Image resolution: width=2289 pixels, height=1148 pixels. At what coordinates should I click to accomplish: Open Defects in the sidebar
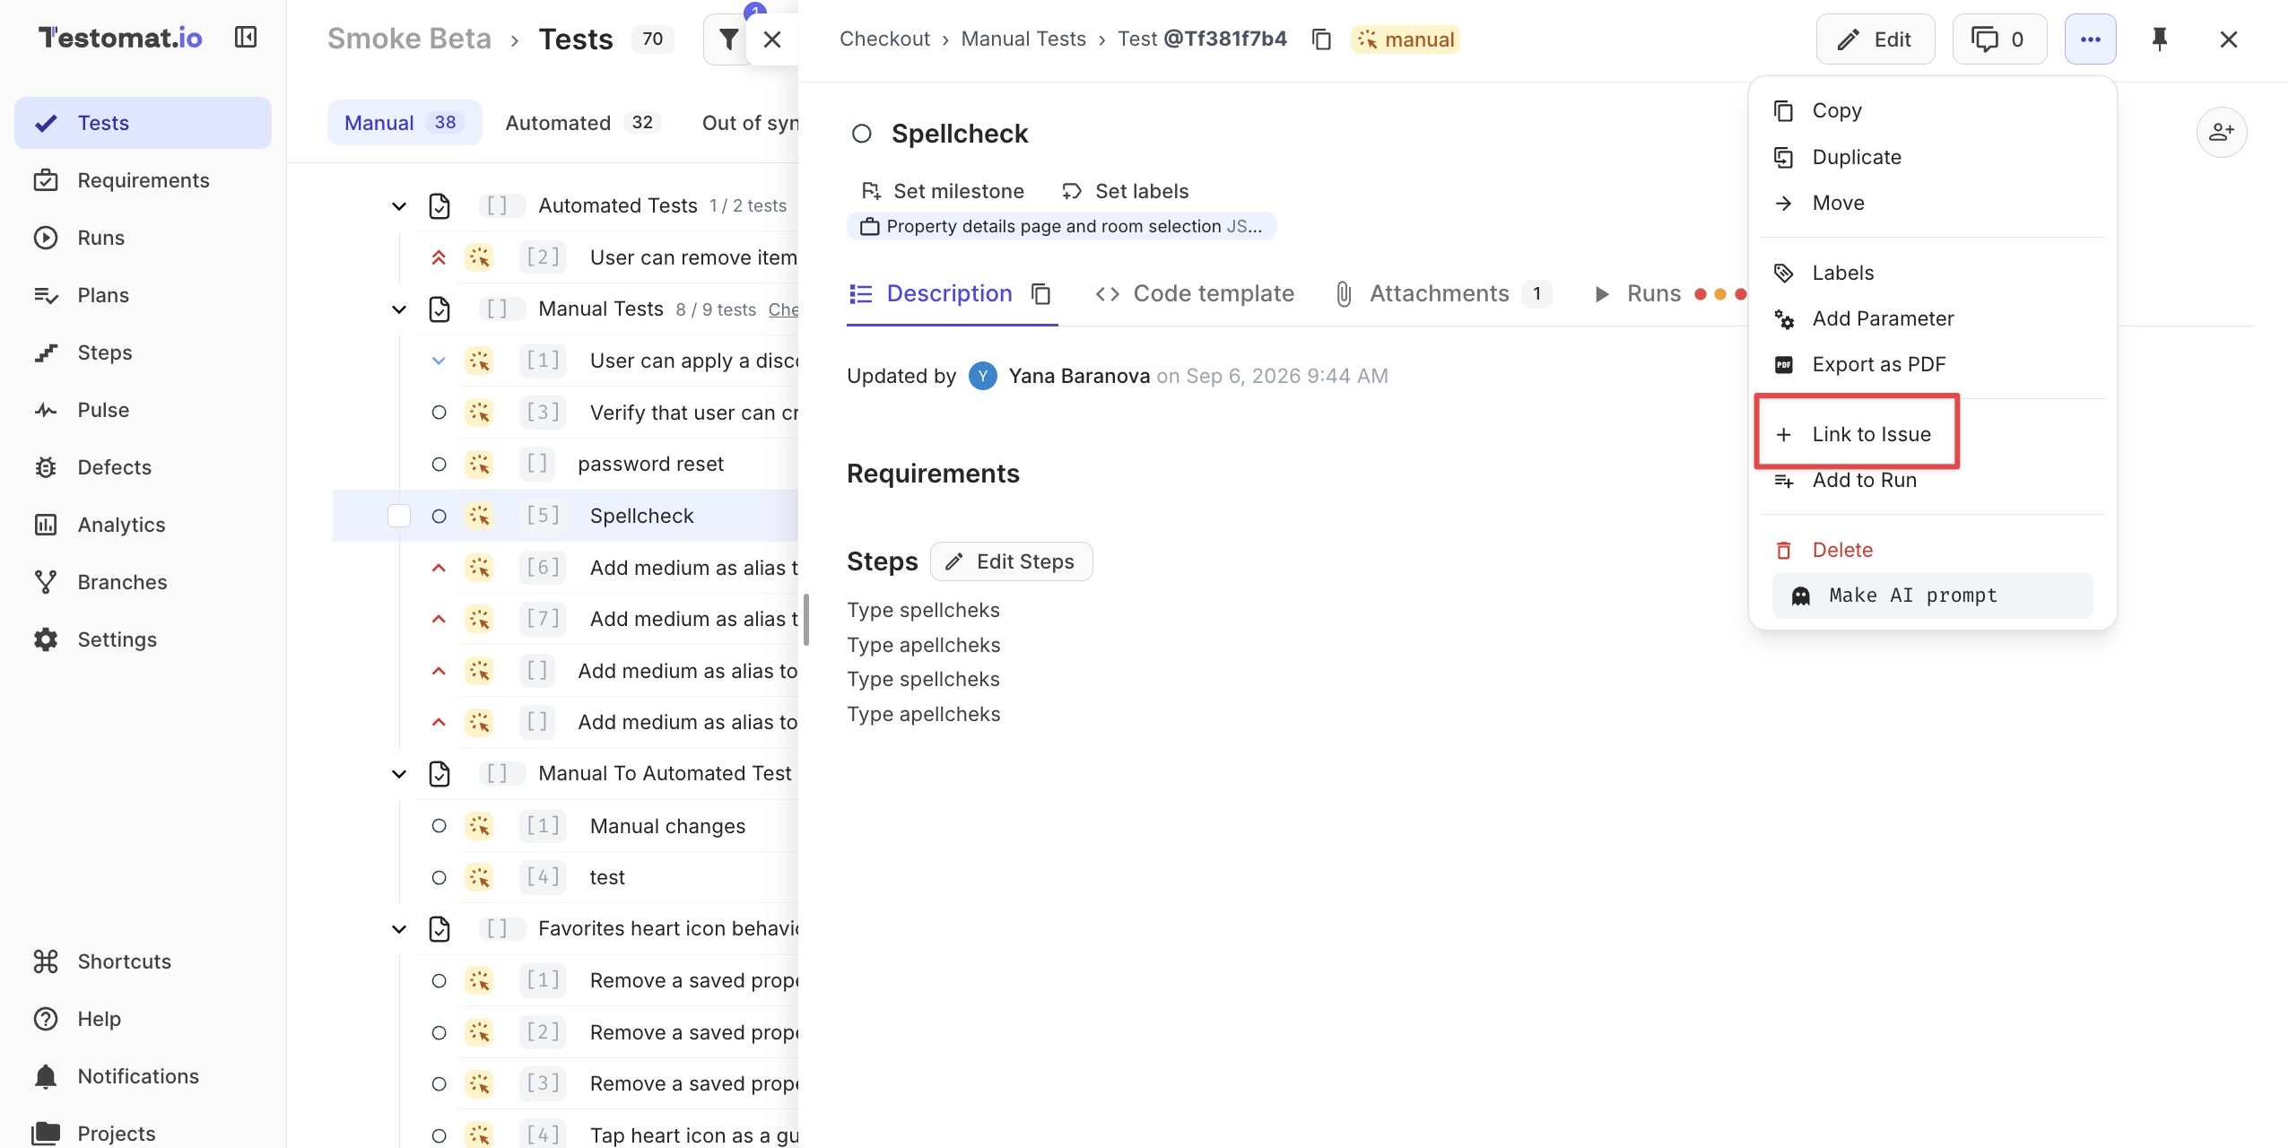[143, 467]
